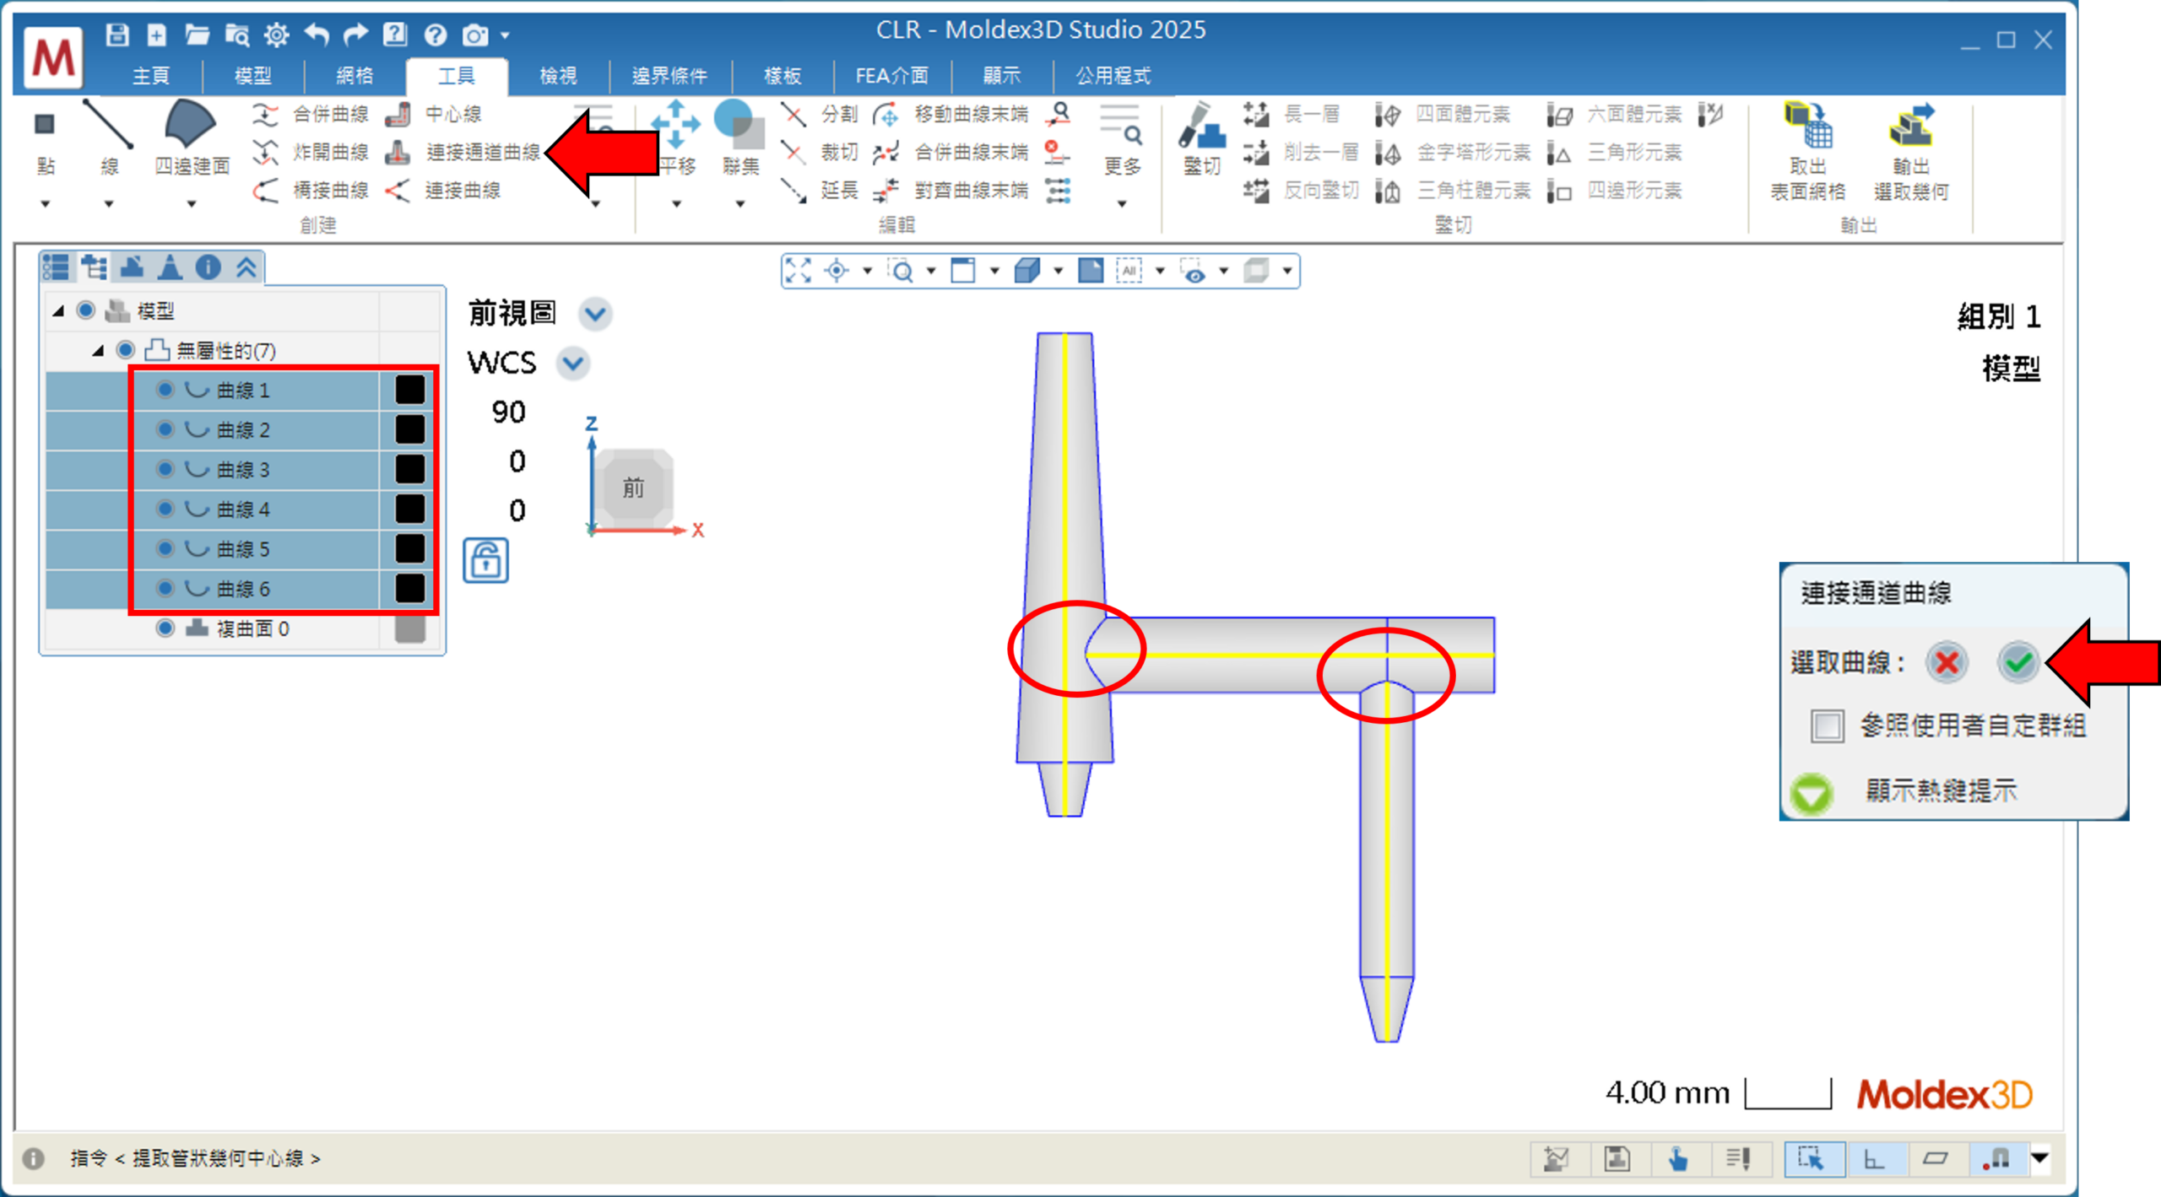Confirm curve selection with green checkmark

coord(2017,662)
